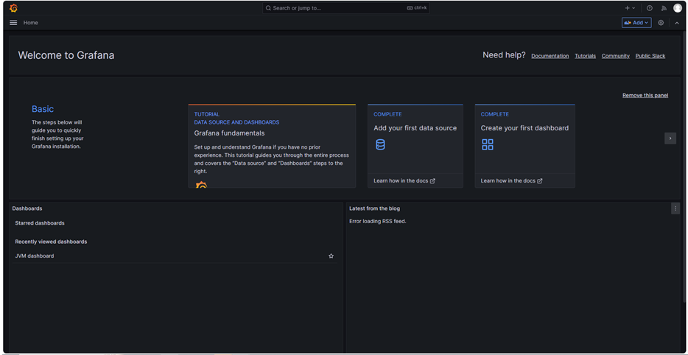Click the data source database icon

[380, 145]
